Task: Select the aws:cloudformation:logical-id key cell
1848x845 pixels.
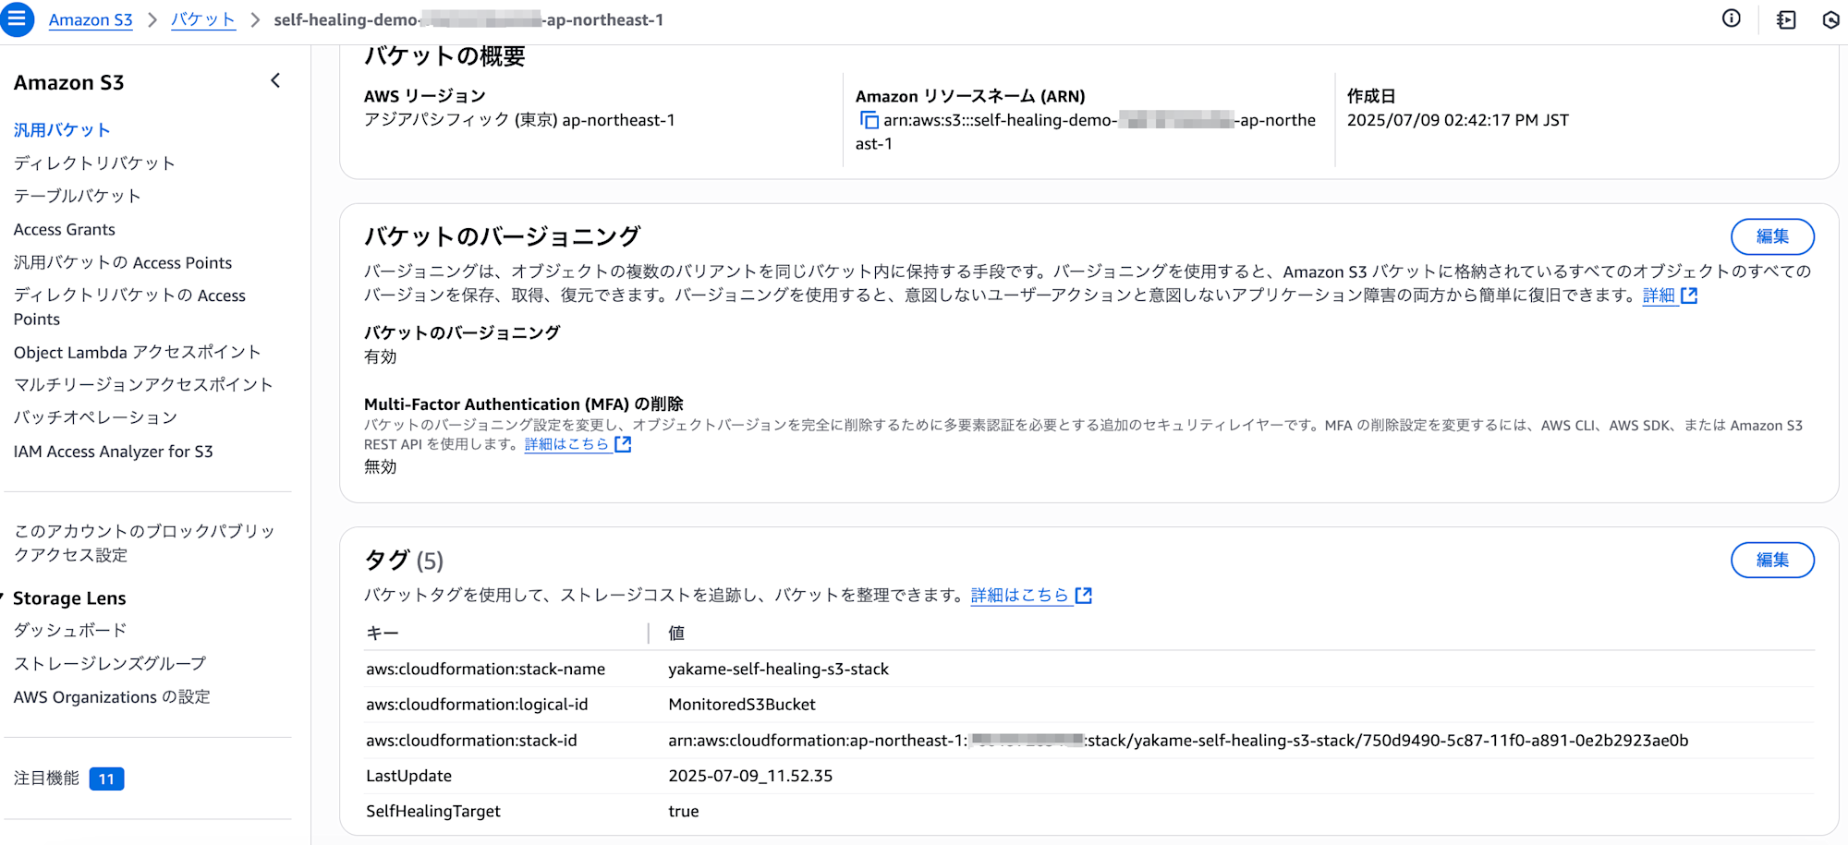Action: coord(477,705)
